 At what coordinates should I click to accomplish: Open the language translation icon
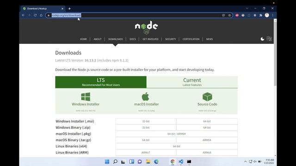pyautogui.click(x=269, y=39)
